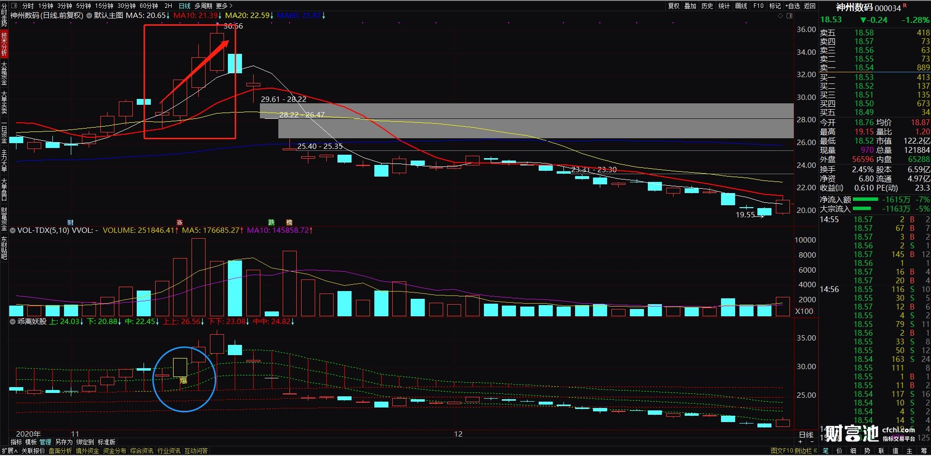This screenshot has height=456, width=931.
Task: Click the 图文F10 link
Action: tap(782, 451)
